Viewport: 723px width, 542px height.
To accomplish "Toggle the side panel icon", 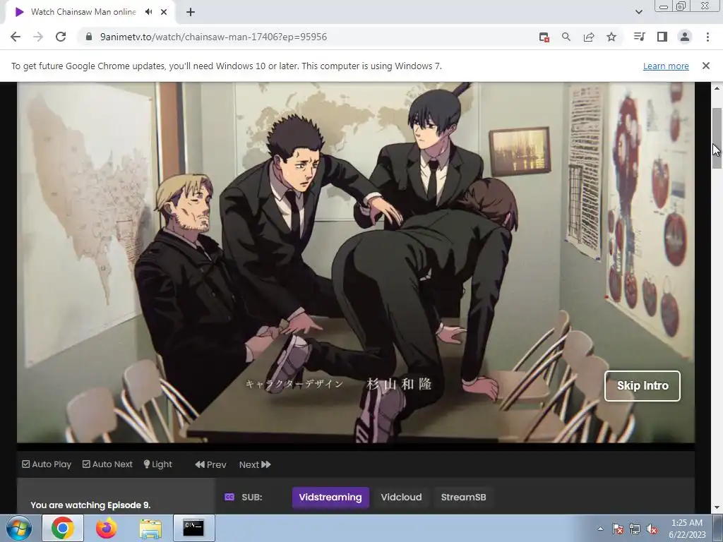I will click(662, 37).
